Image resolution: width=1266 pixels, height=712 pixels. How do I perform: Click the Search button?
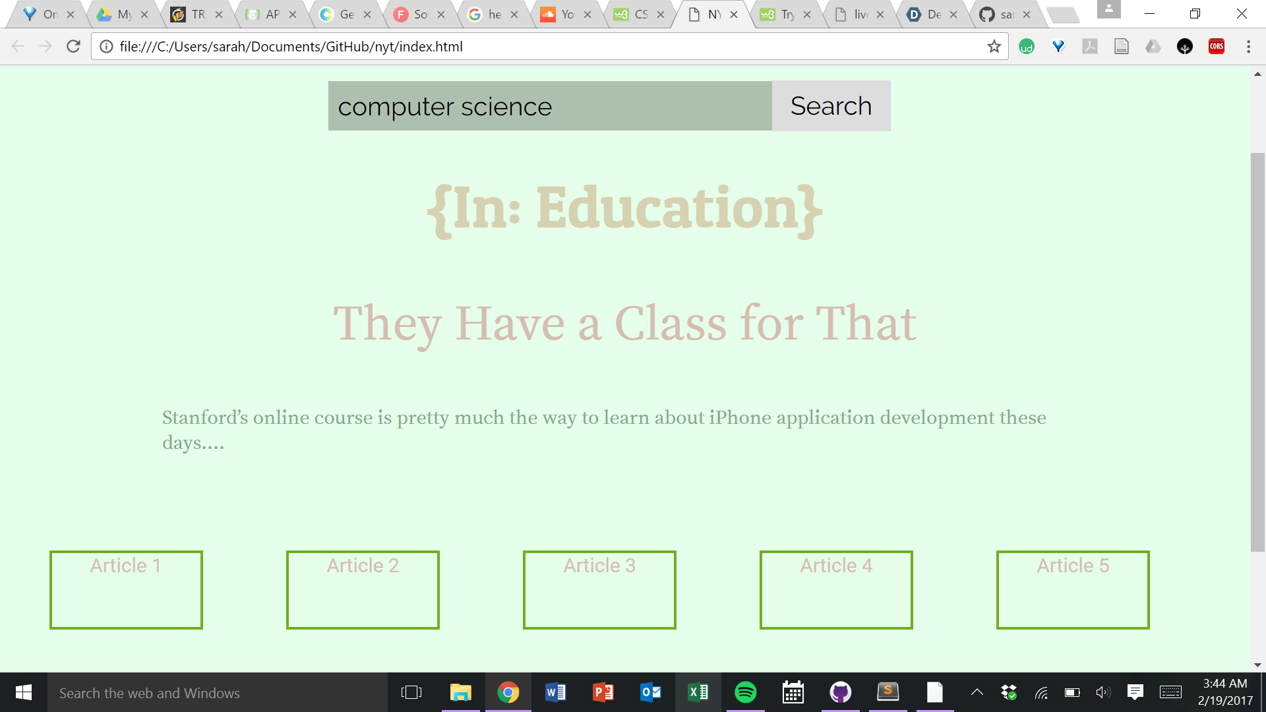coord(831,106)
